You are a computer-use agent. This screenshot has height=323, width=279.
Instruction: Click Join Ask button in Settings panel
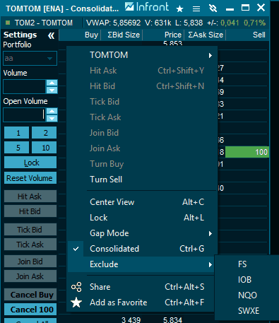pyautogui.click(x=30, y=276)
